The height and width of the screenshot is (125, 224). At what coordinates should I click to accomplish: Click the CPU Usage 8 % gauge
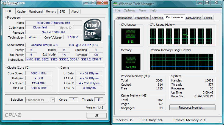tap(131, 36)
